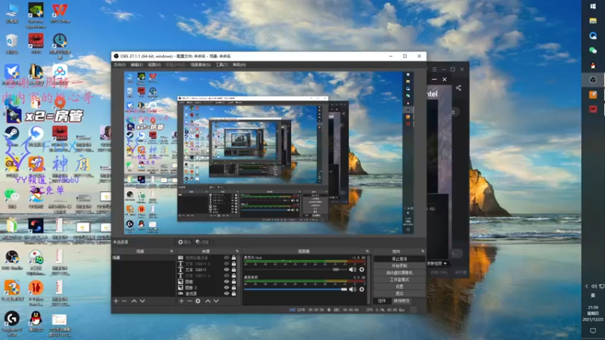The image size is (605, 340).
Task: Click share icon in background window
Action: [x=458, y=88]
